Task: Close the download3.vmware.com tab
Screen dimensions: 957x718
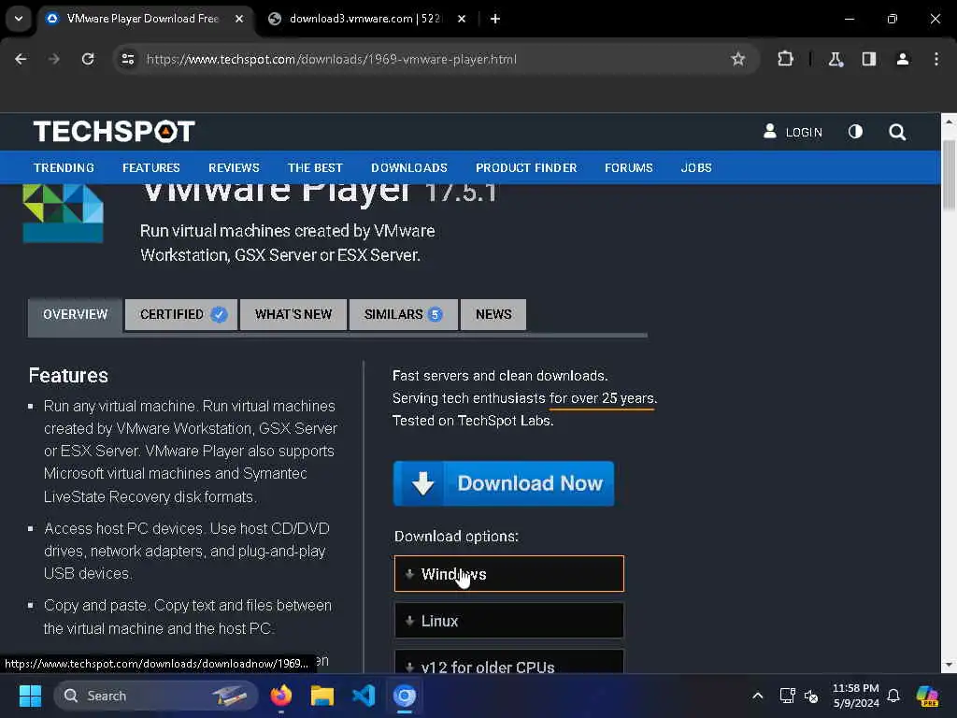Action: (x=462, y=19)
